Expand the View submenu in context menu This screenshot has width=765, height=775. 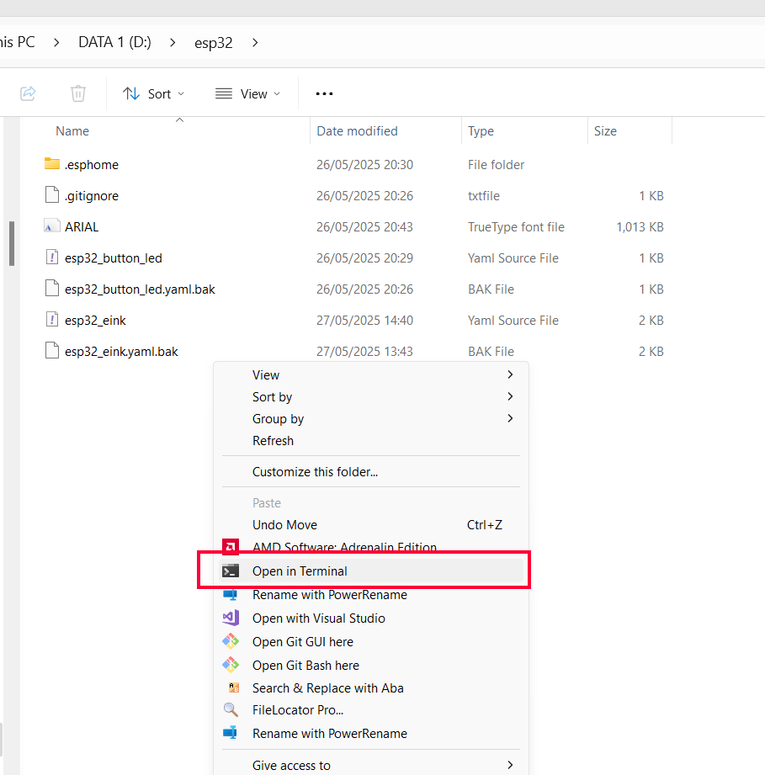370,374
